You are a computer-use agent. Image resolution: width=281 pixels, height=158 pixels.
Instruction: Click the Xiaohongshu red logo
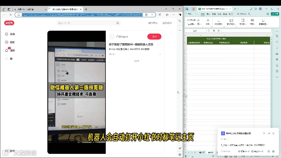pyautogui.click(x=9, y=23)
